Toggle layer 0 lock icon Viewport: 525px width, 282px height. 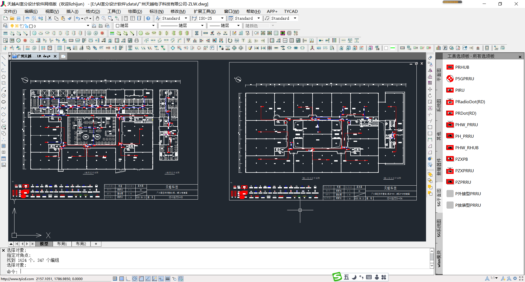pos(27,26)
